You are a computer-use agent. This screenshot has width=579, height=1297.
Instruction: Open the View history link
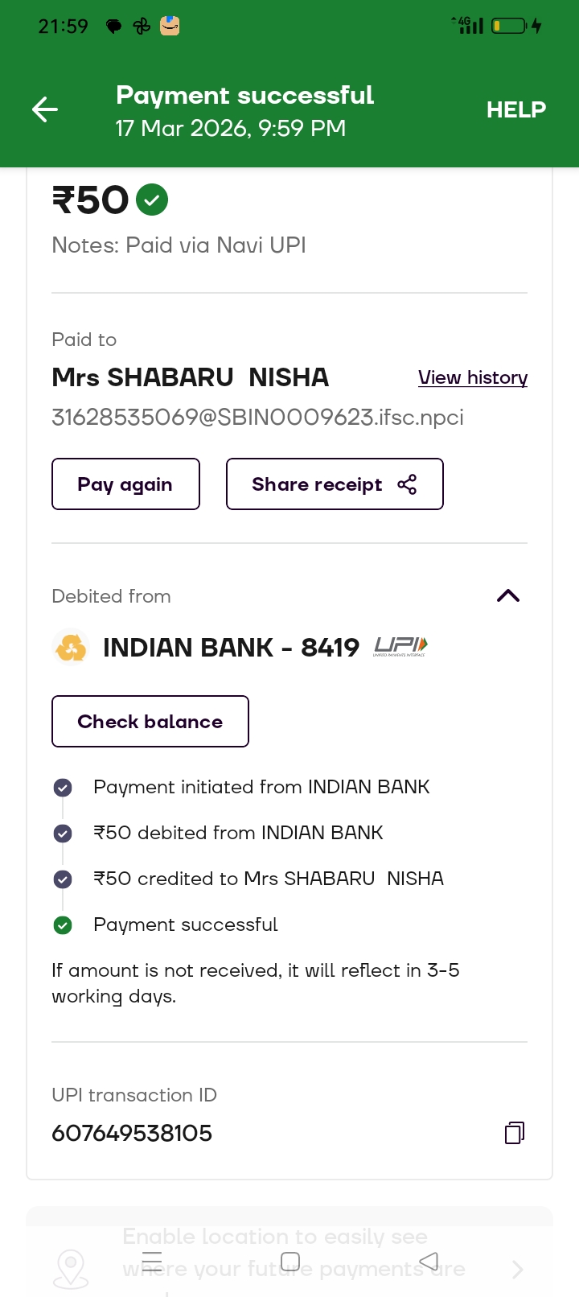pos(473,377)
